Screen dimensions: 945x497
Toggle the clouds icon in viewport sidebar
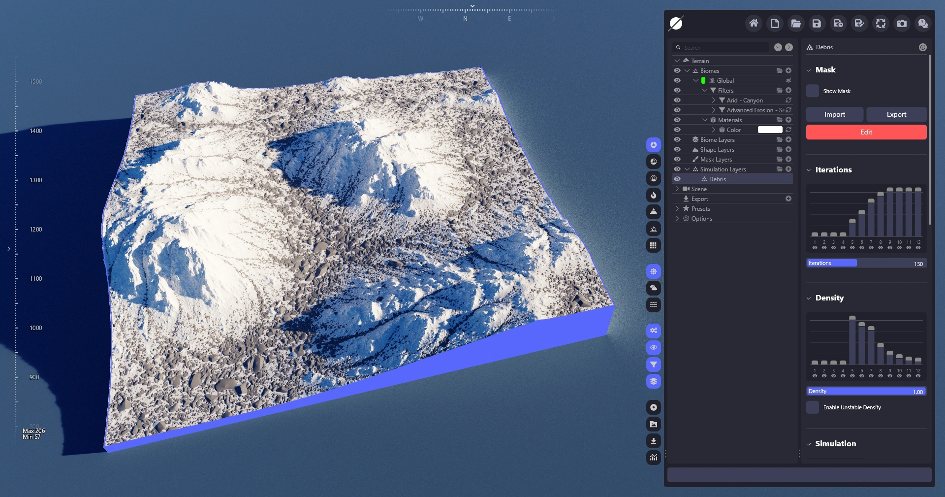click(x=653, y=288)
